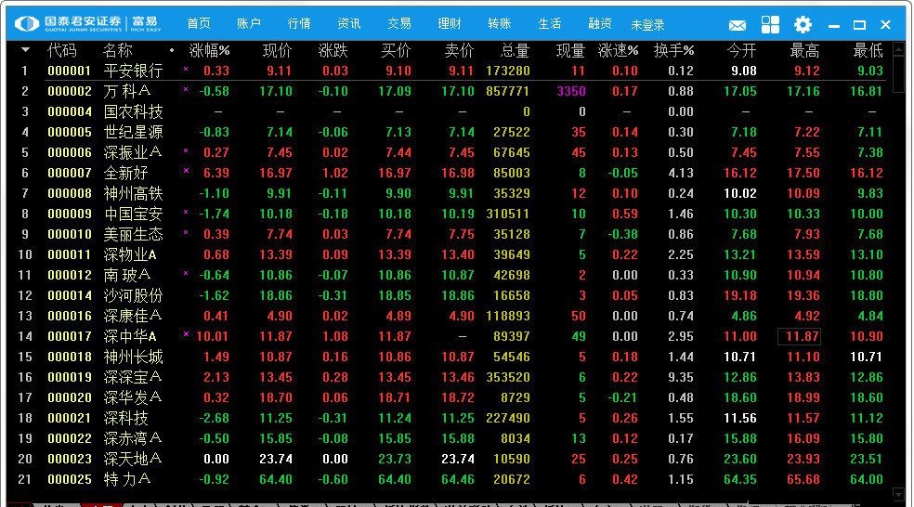914x507 pixels.
Task: Sort by the 代码 column header
Action: 62,51
